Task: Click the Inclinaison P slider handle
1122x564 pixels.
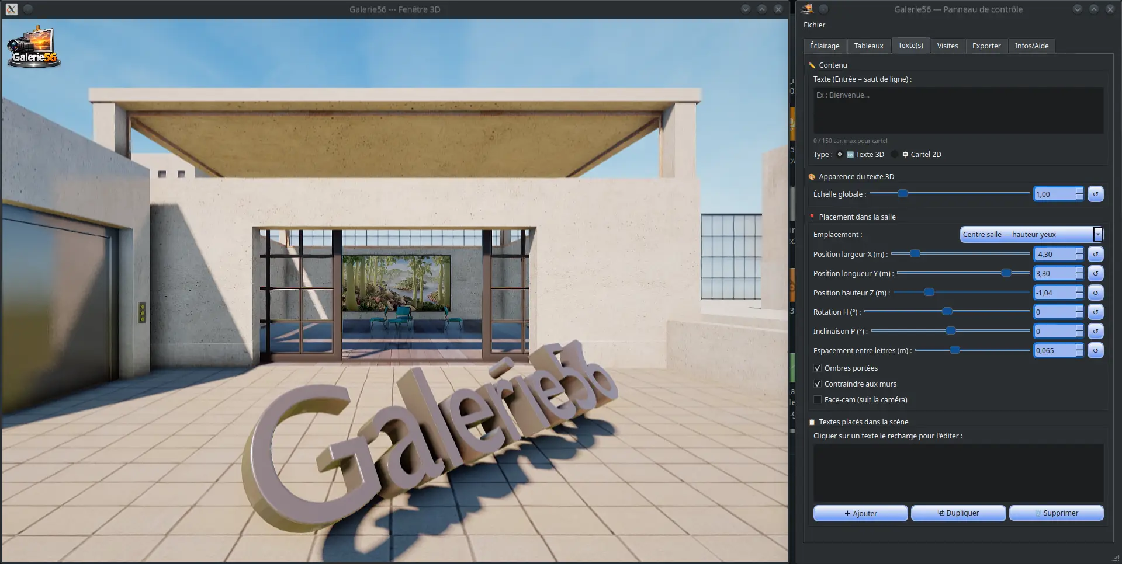Action: (x=951, y=330)
